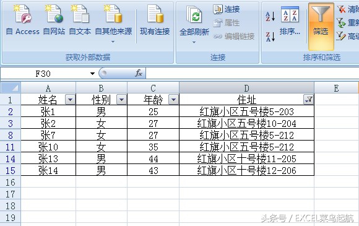359x226 pixels.
Task: Click cell containing 张10
Action: [48, 147]
